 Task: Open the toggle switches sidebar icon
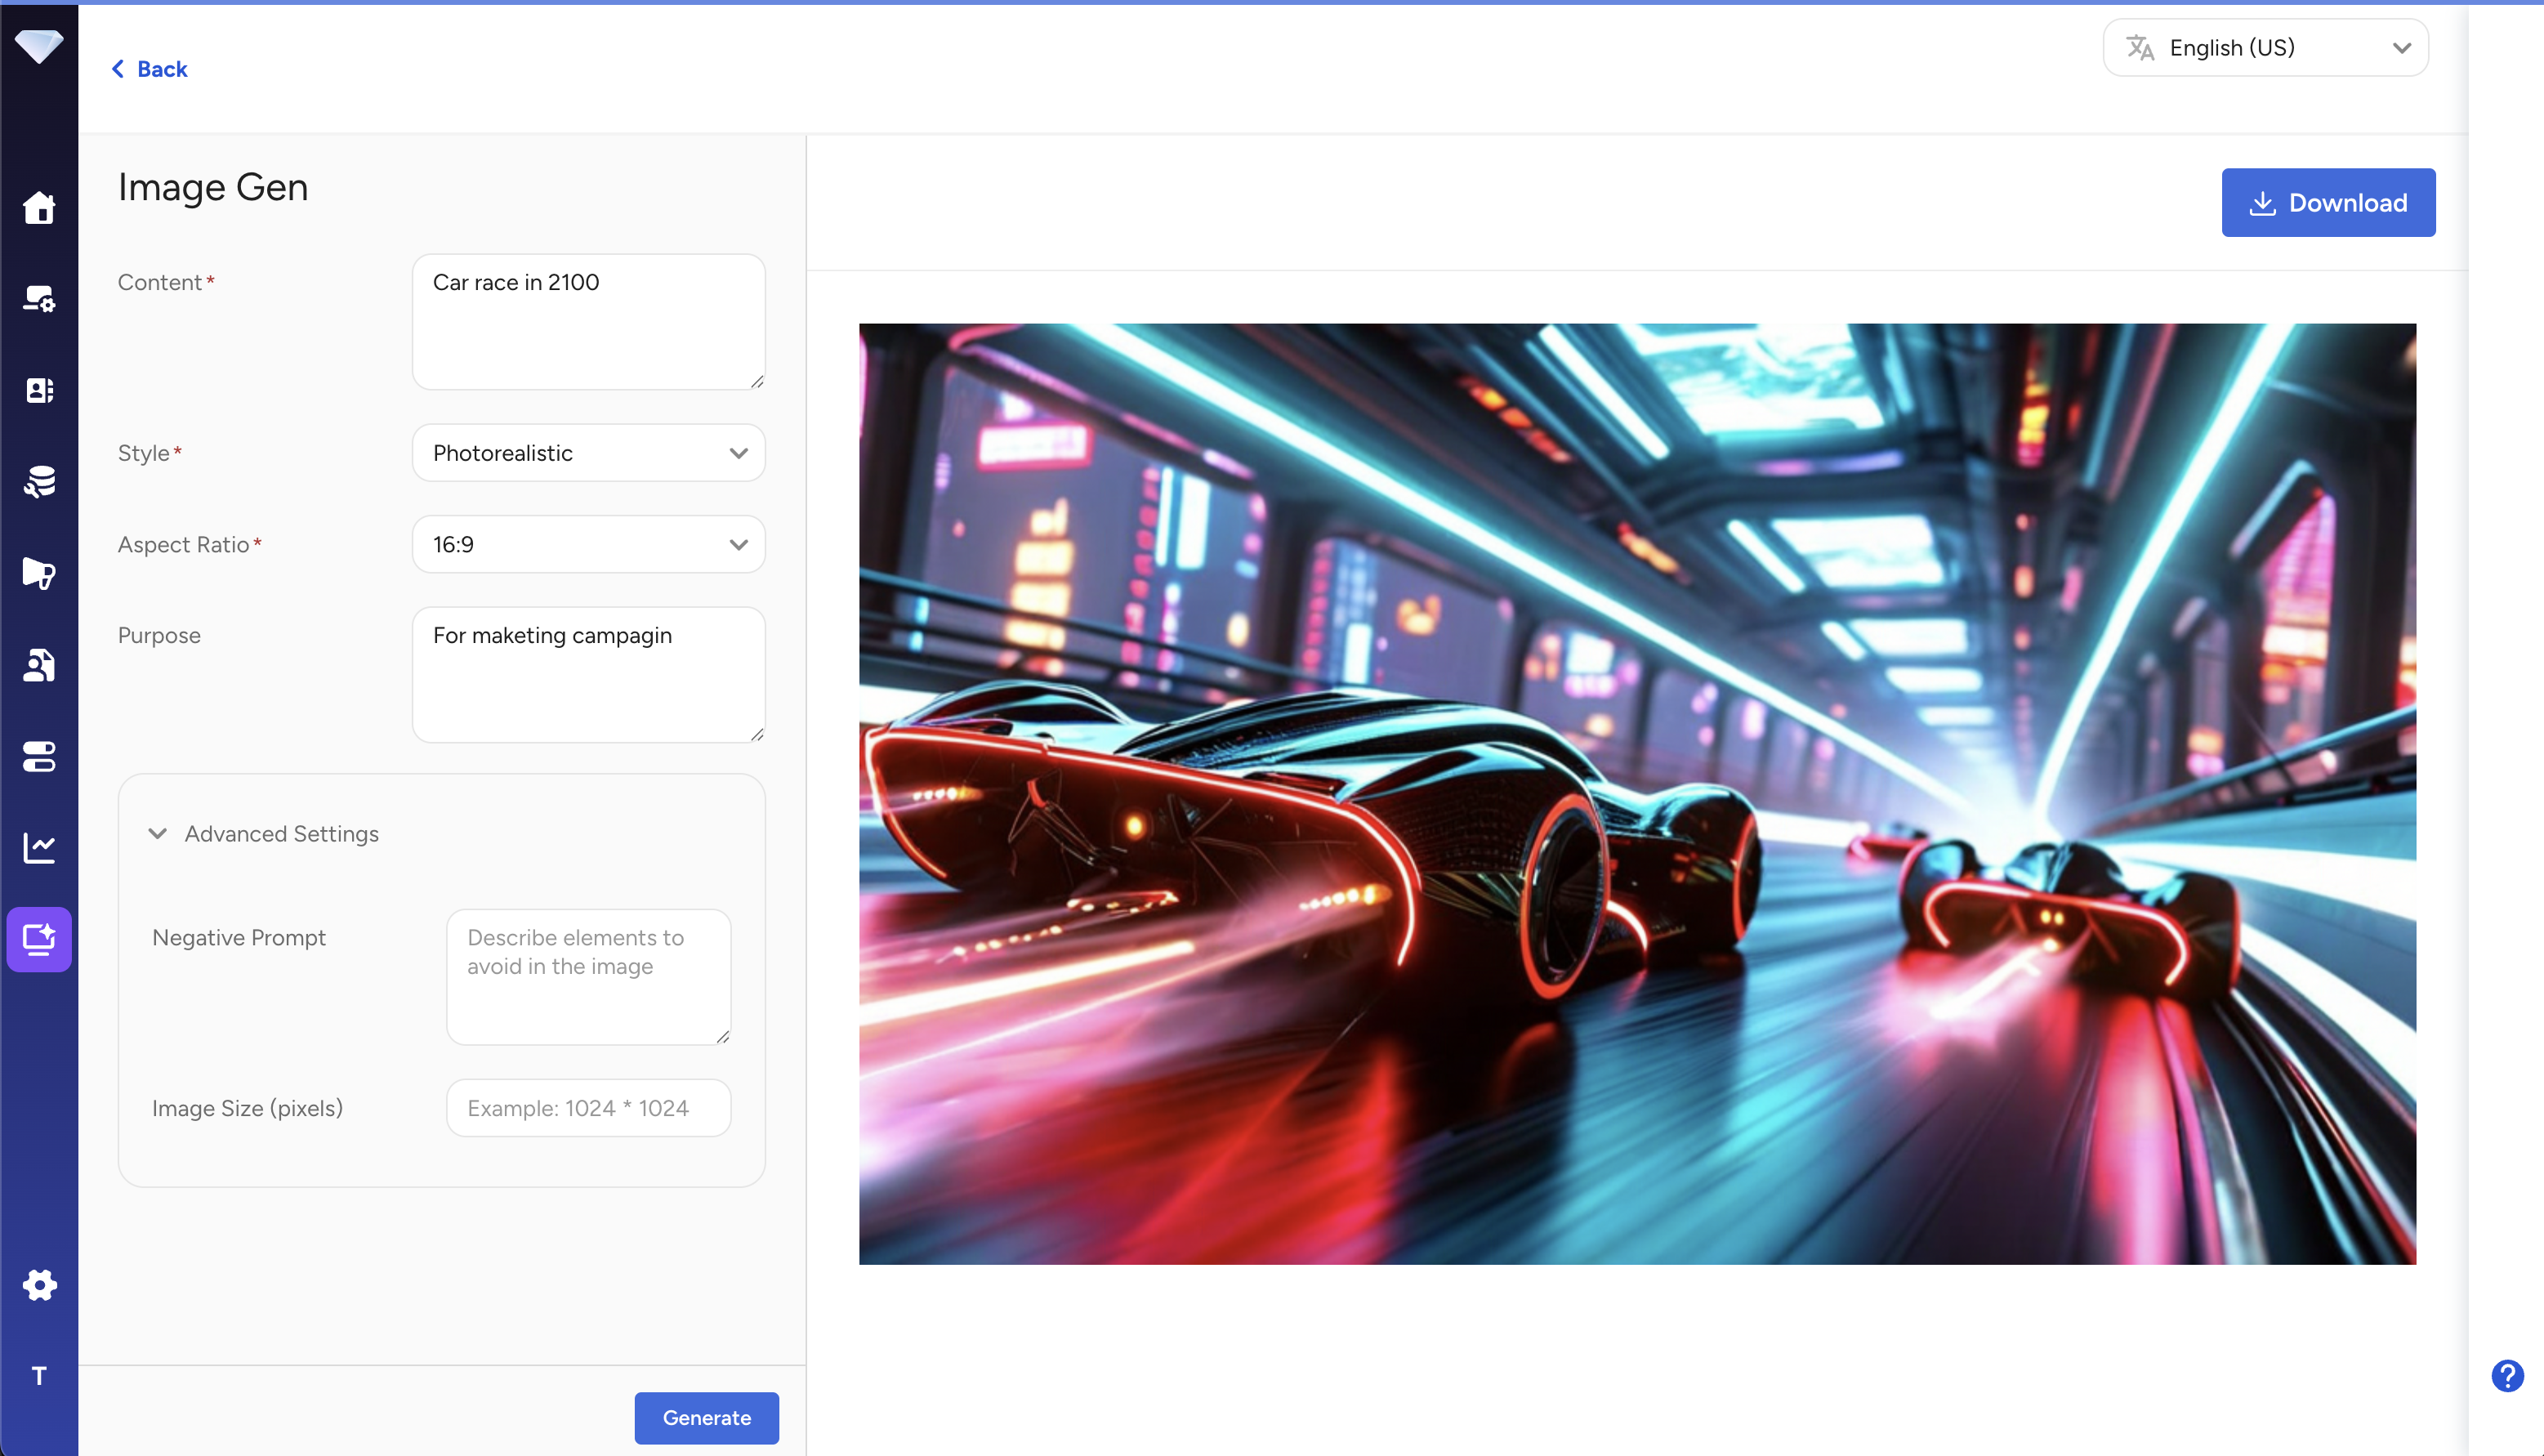pos(39,757)
